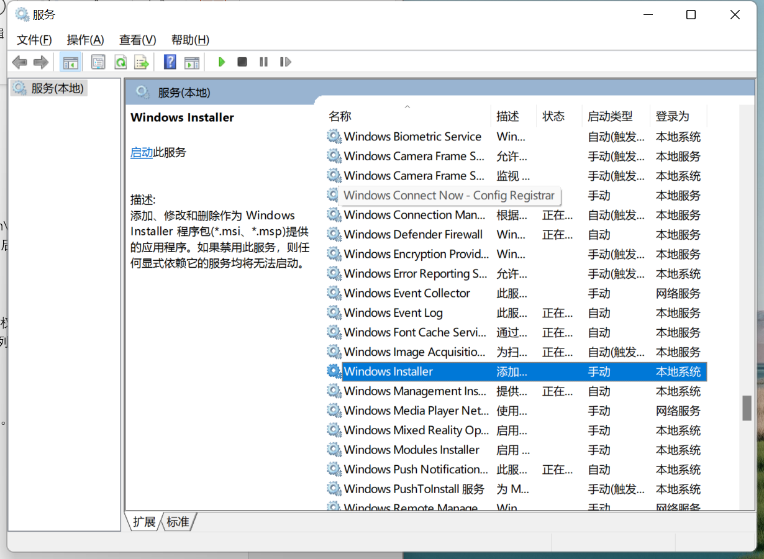Open the 操作(A) menu
Screen dimensions: 764x559
[x=86, y=40]
